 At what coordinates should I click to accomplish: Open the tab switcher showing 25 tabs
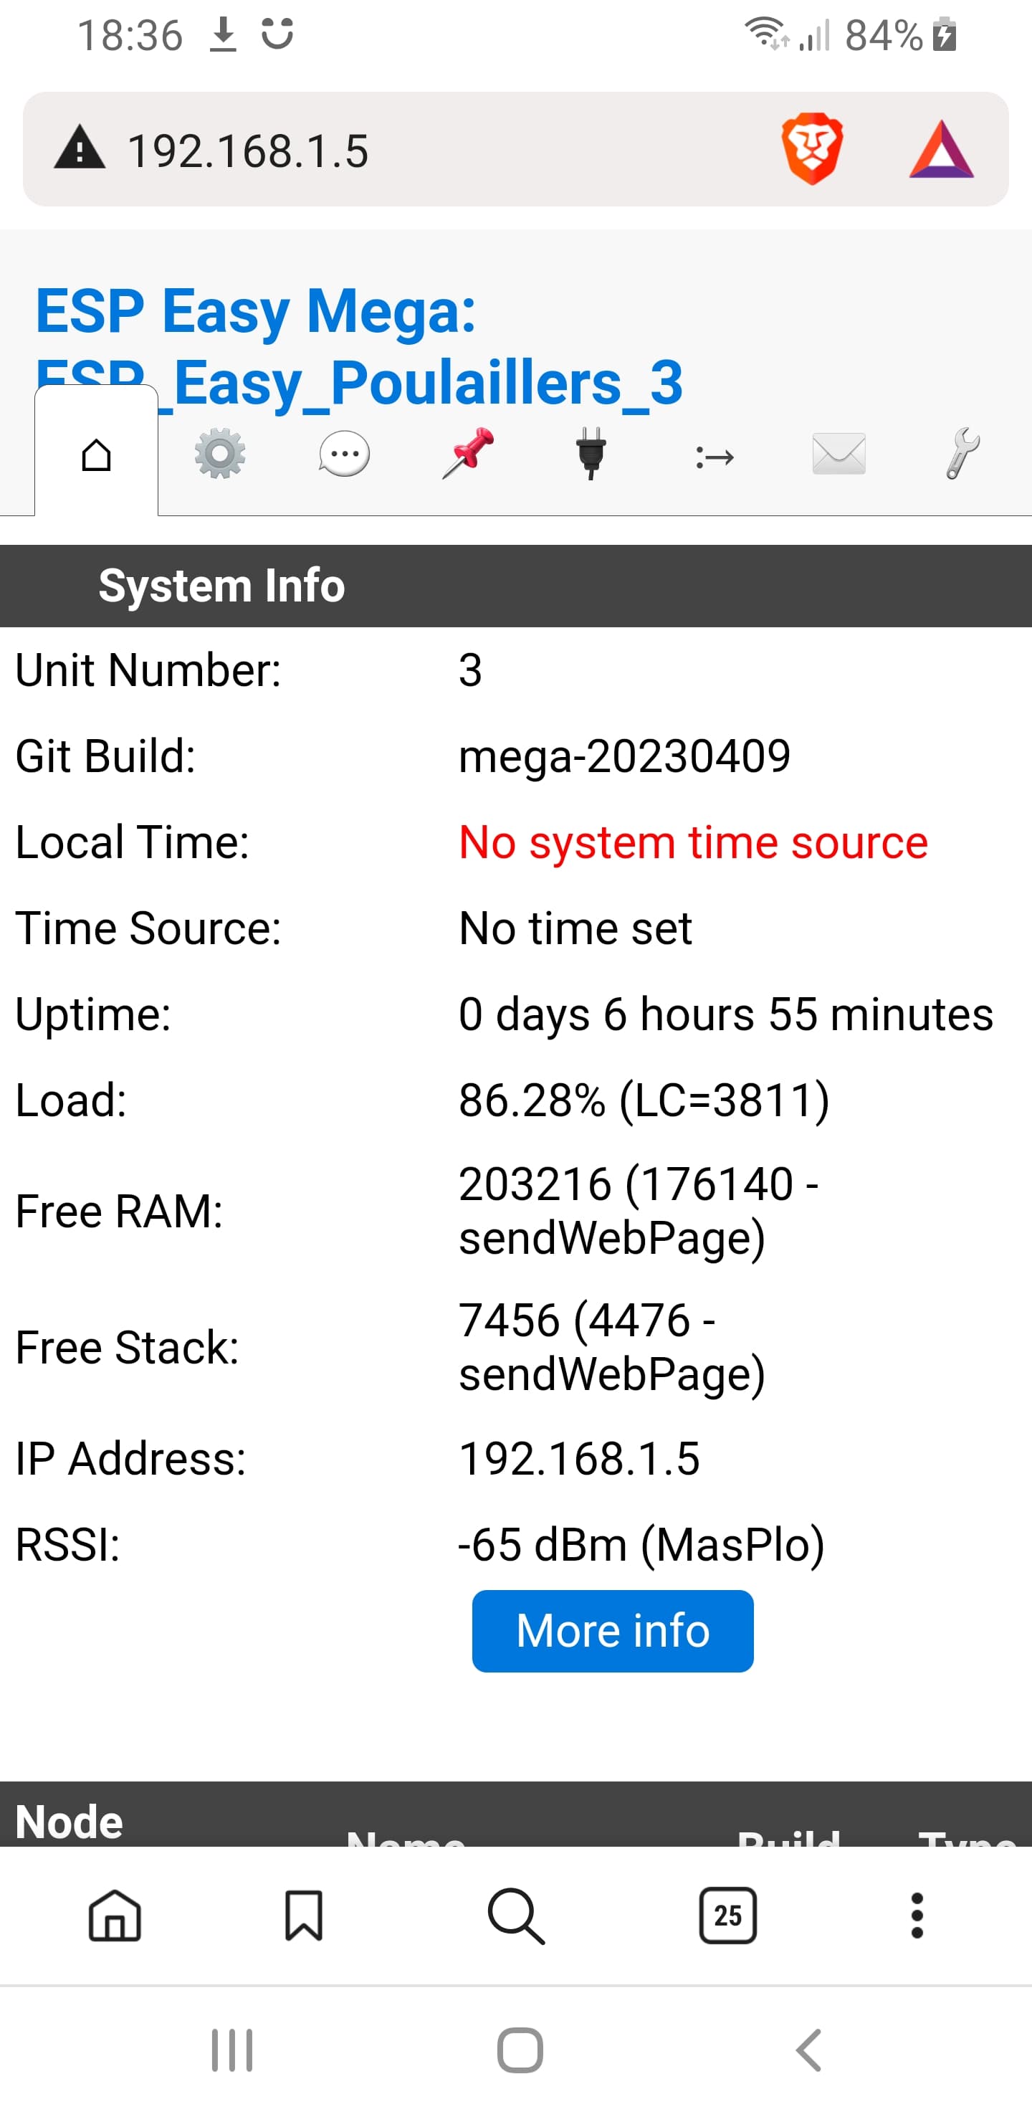727,1916
